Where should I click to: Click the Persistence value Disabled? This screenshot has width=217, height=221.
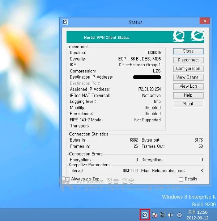point(153,114)
